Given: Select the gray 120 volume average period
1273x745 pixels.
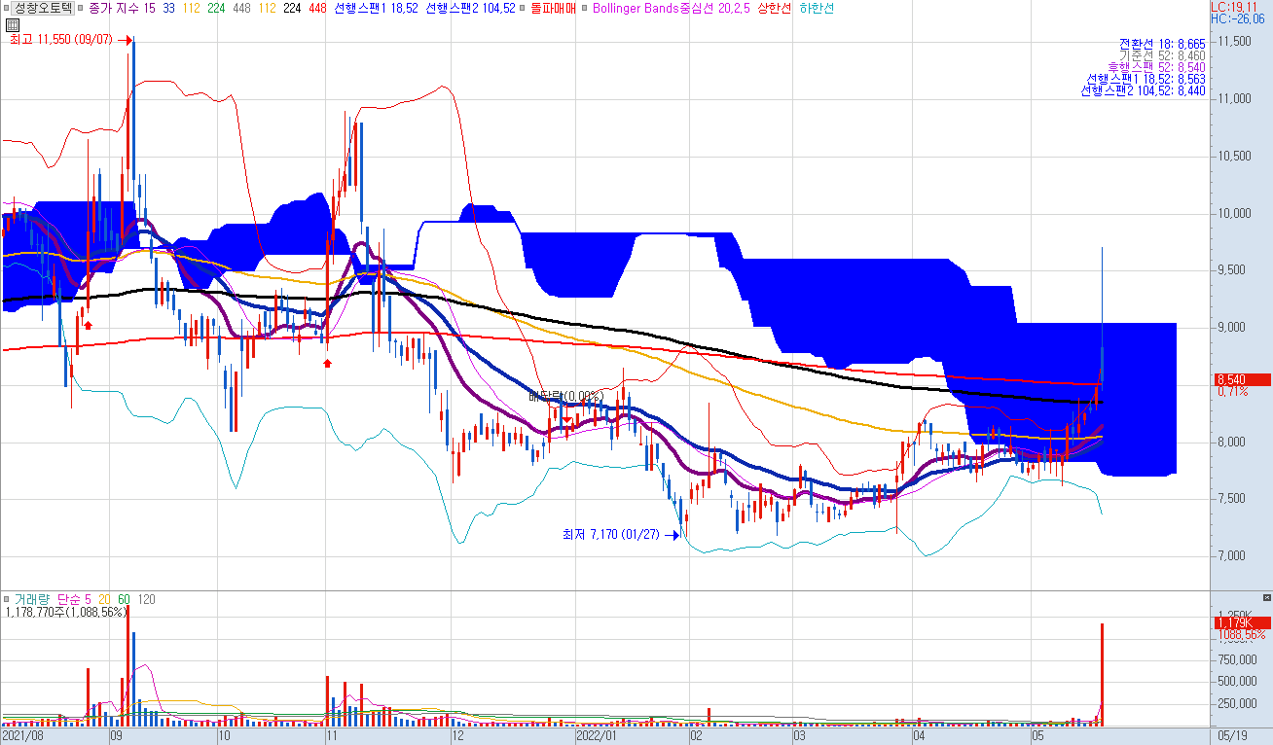Looking at the screenshot, I should click(x=146, y=599).
